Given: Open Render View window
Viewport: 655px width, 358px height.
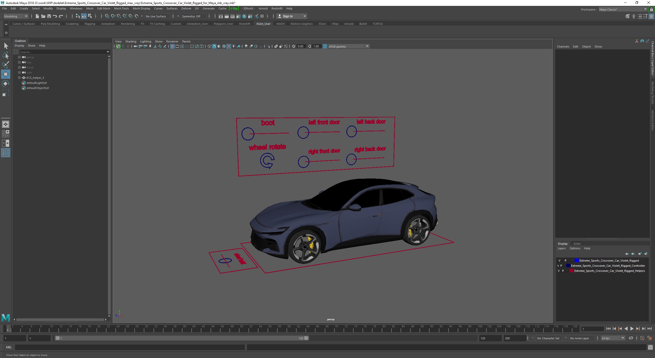Looking at the screenshot, I should 221,16.
